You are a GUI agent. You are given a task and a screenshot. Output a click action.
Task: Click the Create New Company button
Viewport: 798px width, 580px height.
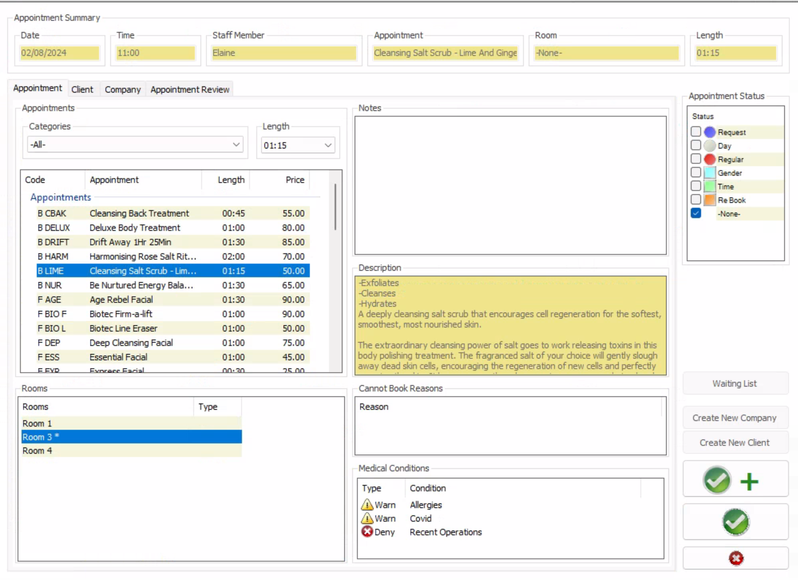(735, 418)
